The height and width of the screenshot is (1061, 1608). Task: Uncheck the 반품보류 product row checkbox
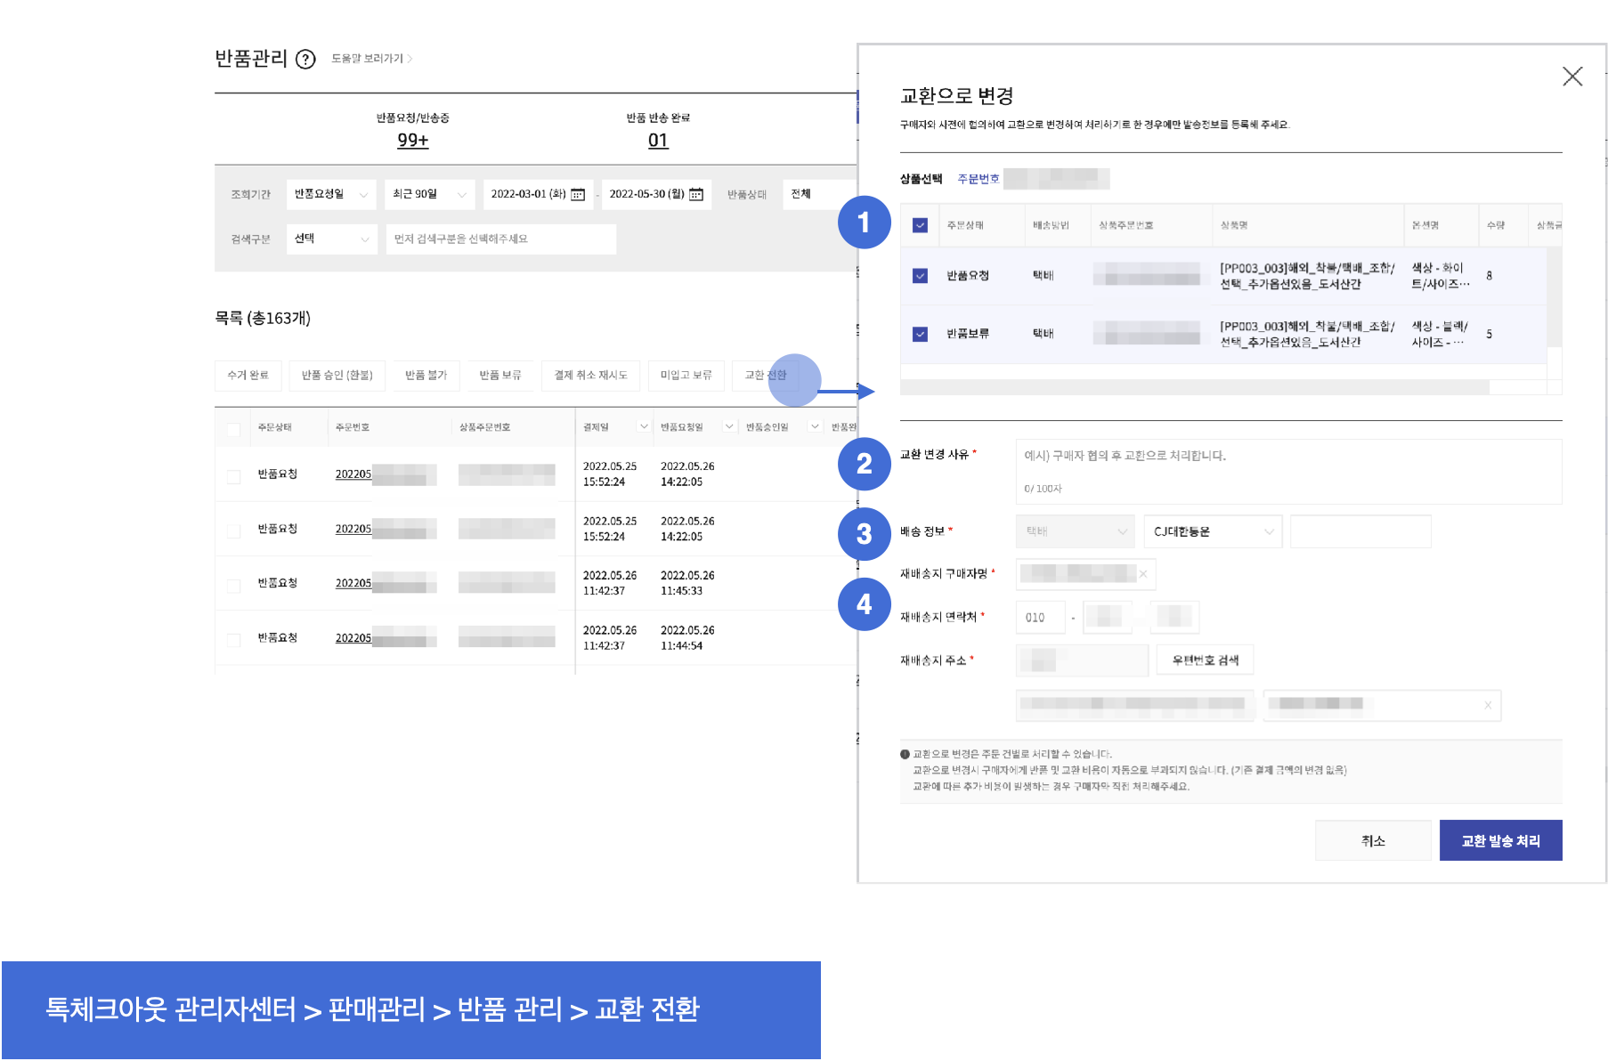tap(920, 334)
